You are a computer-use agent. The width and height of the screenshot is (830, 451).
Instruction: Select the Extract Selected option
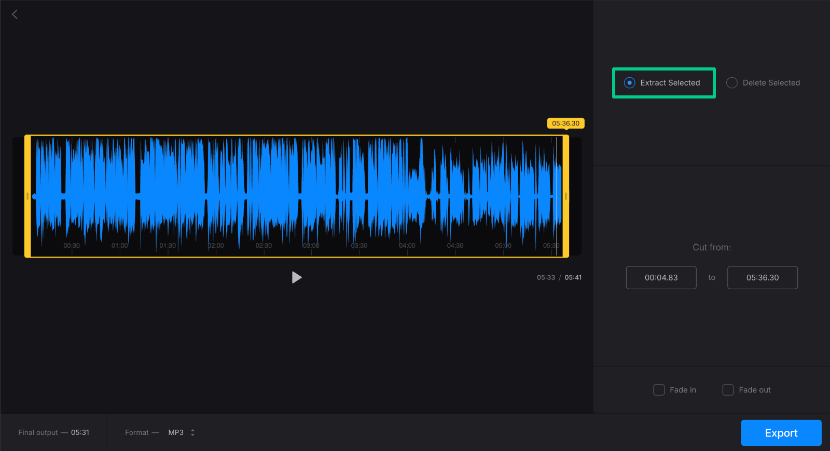click(662, 83)
